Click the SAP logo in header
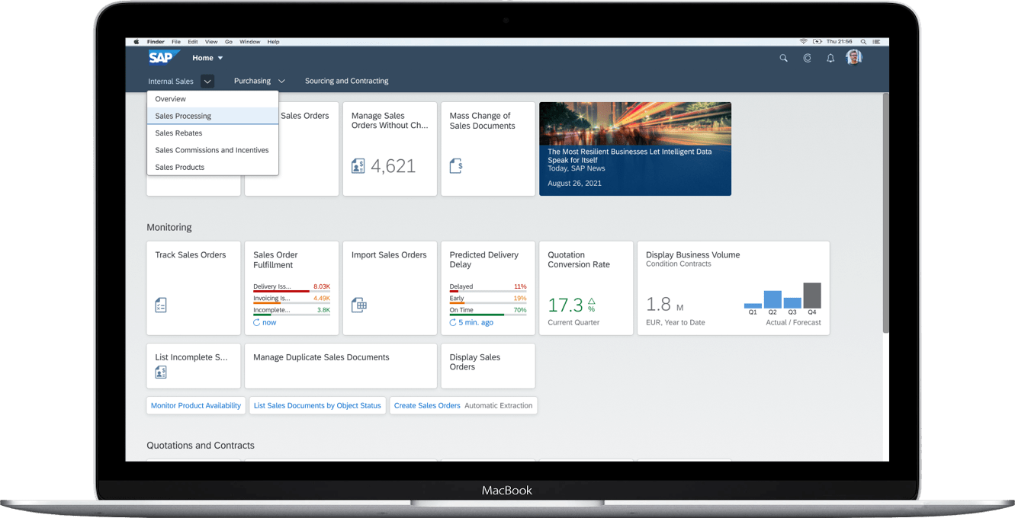1015x518 pixels. point(164,58)
